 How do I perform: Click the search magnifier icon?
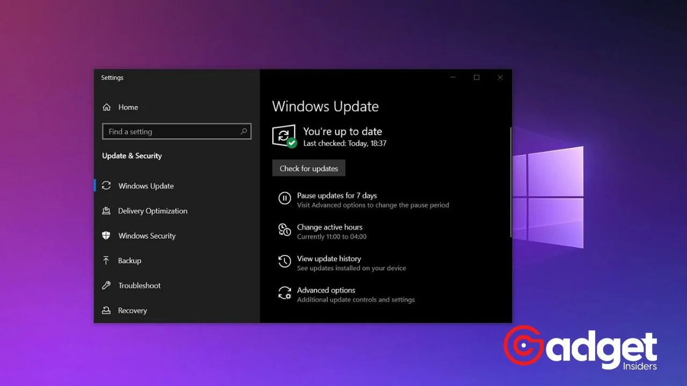244,131
